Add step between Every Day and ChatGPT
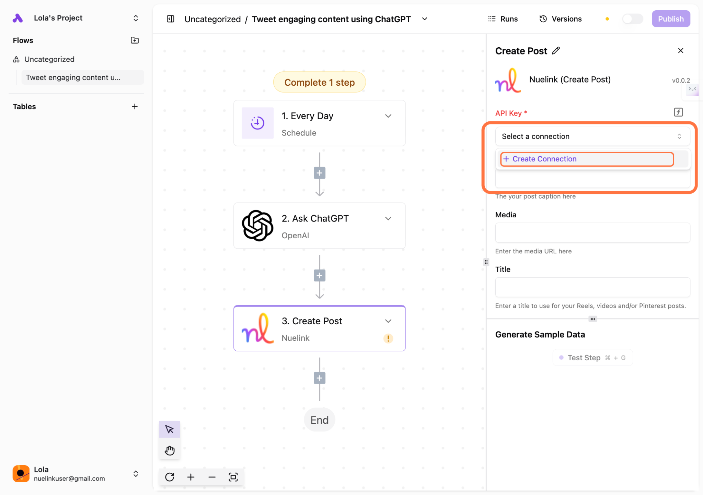 (x=320, y=173)
